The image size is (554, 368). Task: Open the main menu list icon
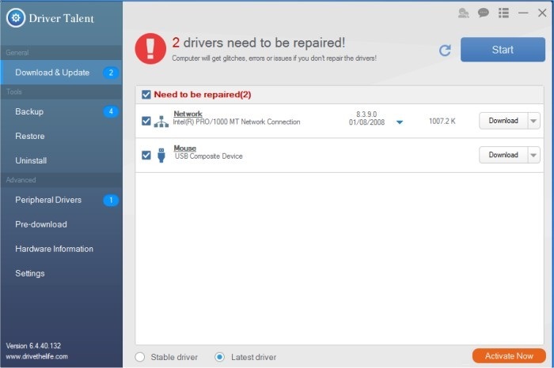pyautogui.click(x=503, y=13)
